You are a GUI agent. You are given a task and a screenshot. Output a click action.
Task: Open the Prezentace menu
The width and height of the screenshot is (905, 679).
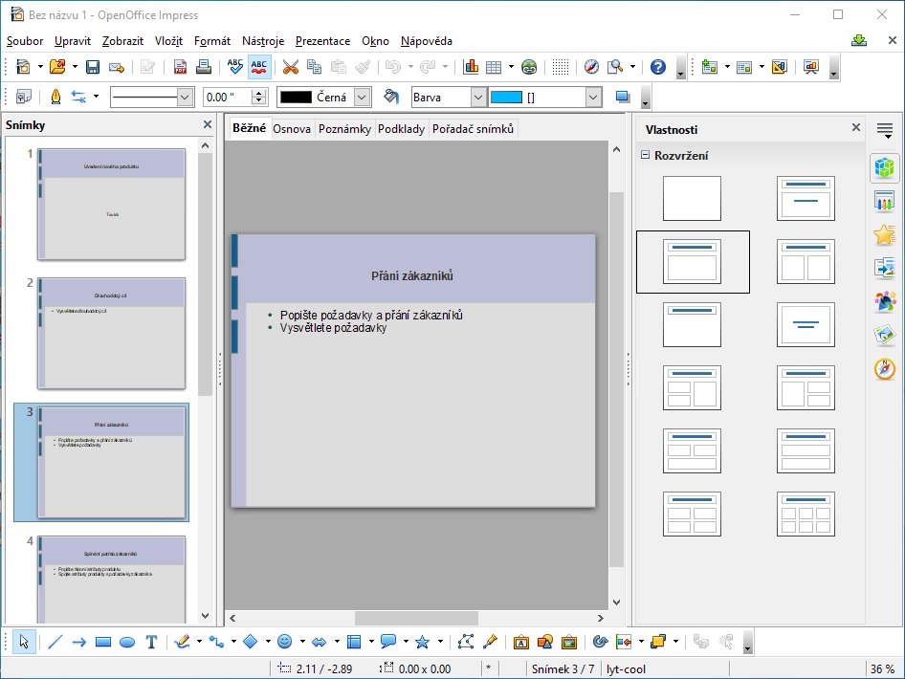click(322, 41)
